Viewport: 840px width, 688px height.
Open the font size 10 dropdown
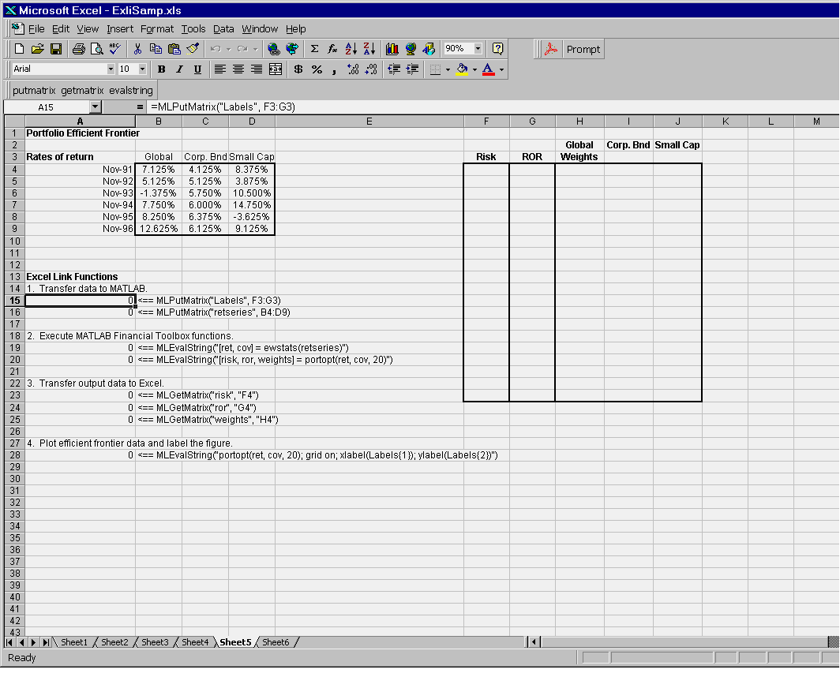coord(142,69)
